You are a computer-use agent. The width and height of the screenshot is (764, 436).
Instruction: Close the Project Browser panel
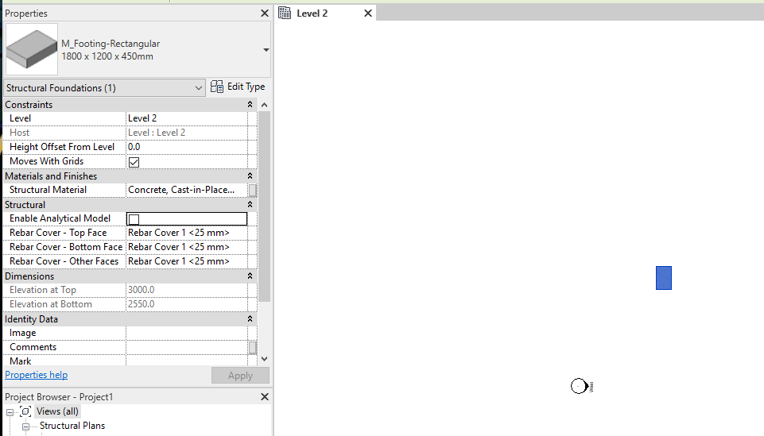[265, 396]
